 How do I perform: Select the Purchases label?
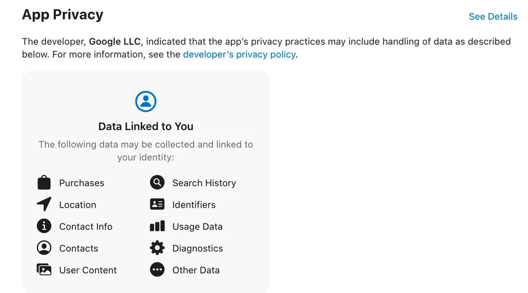pyautogui.click(x=81, y=183)
